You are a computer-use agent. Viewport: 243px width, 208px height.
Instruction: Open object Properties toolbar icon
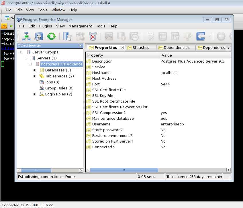click(67, 36)
